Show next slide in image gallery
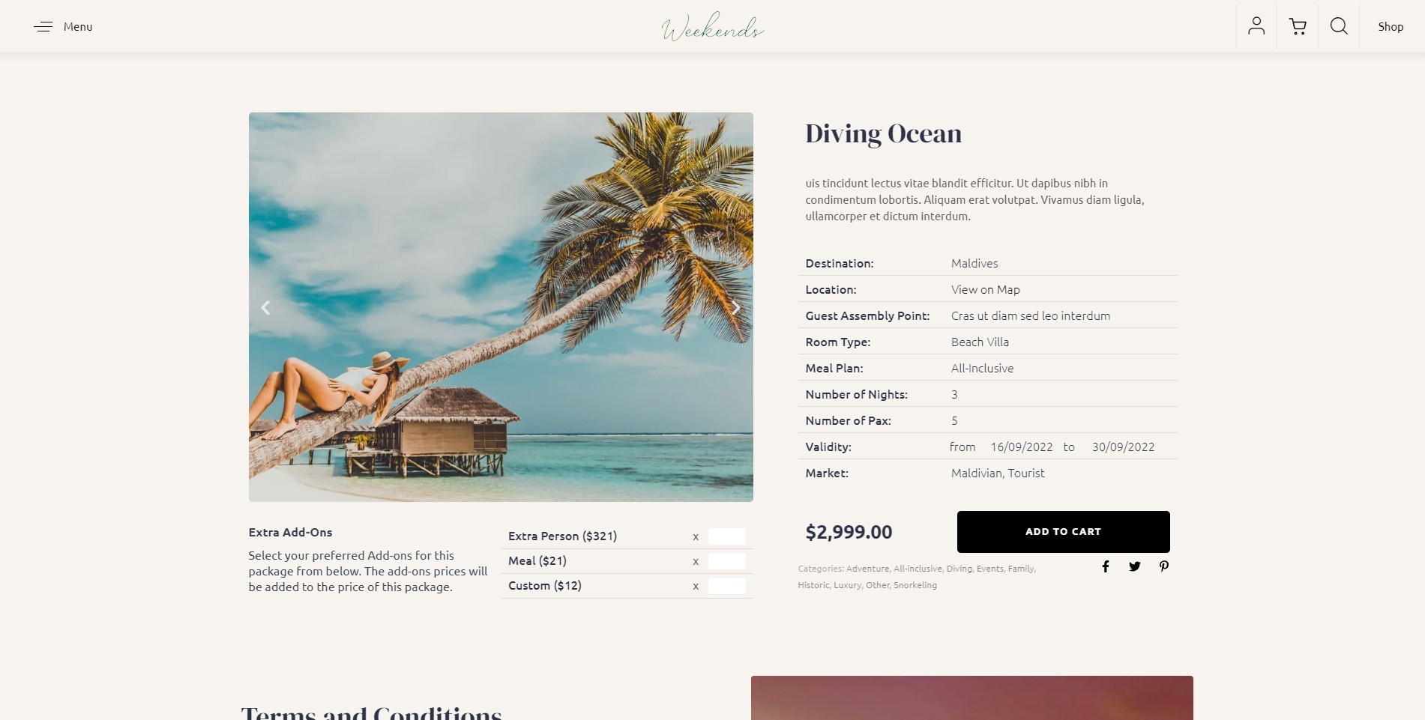The height and width of the screenshot is (720, 1425). (736, 307)
